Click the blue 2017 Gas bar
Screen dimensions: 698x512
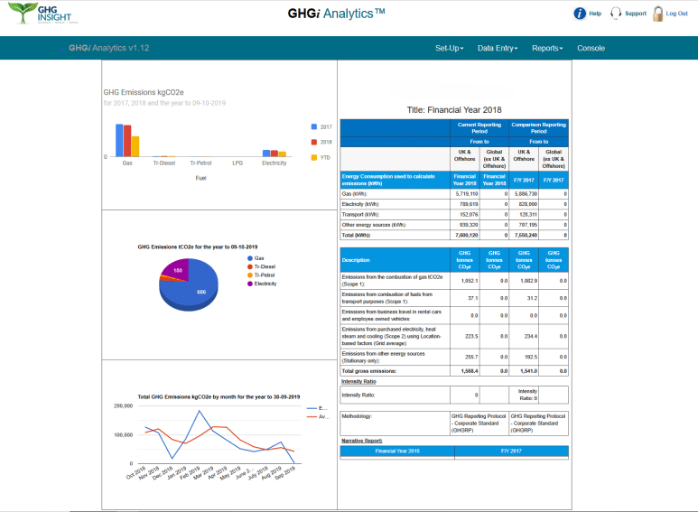coord(119,140)
